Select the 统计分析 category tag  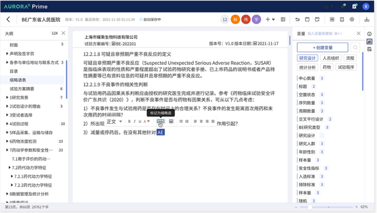click(307, 67)
